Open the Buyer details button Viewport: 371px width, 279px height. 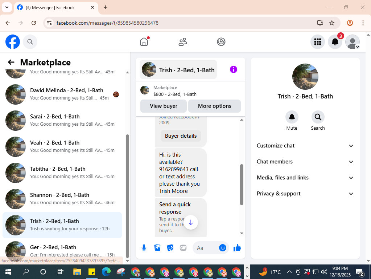pyautogui.click(x=181, y=136)
